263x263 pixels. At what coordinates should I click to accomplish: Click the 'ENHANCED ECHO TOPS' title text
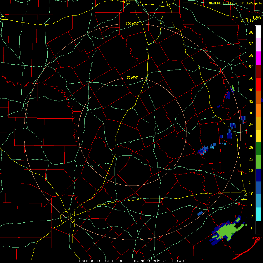click(103, 261)
